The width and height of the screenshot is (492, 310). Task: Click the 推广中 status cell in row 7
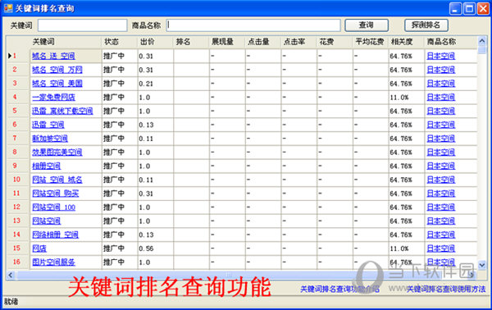point(120,139)
